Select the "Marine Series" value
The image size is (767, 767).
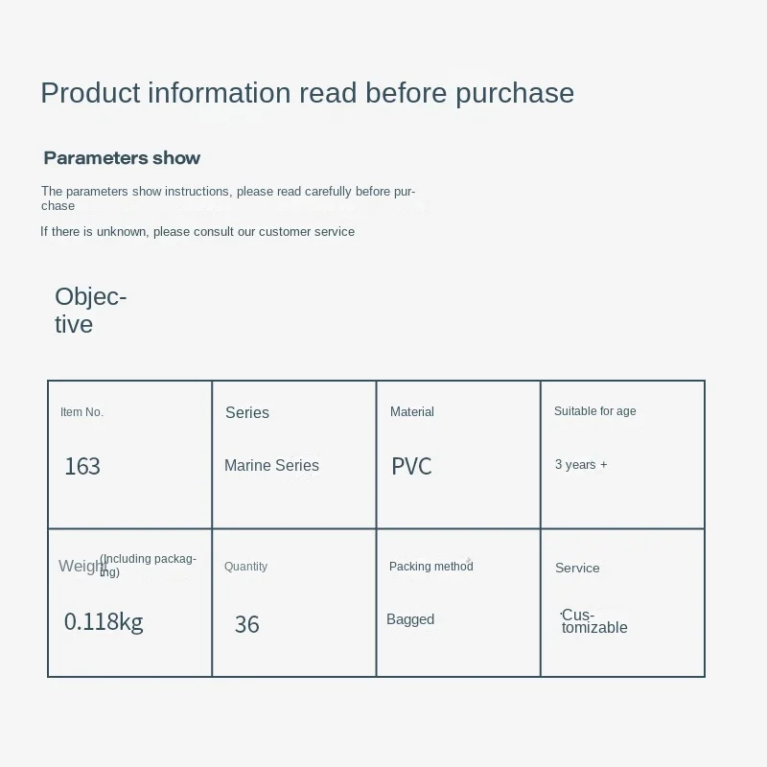pos(271,466)
